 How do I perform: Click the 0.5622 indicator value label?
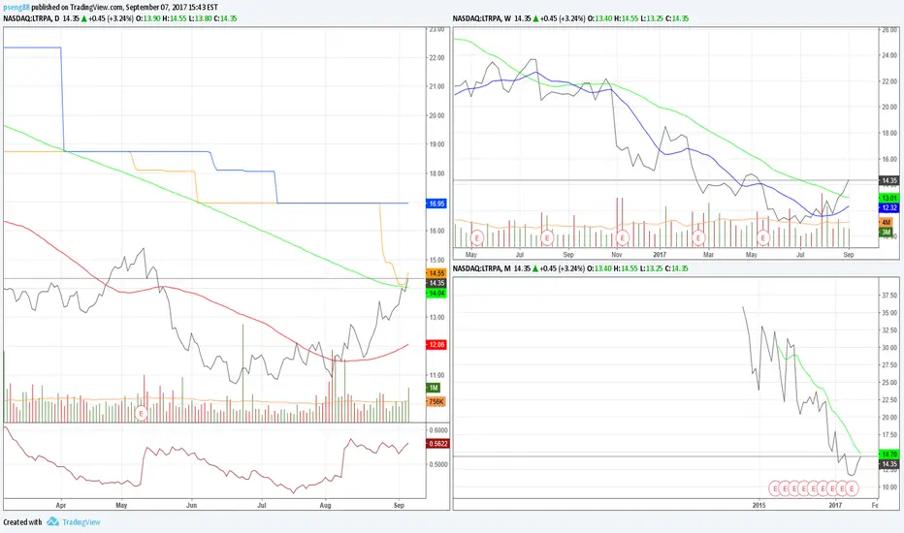(x=437, y=444)
